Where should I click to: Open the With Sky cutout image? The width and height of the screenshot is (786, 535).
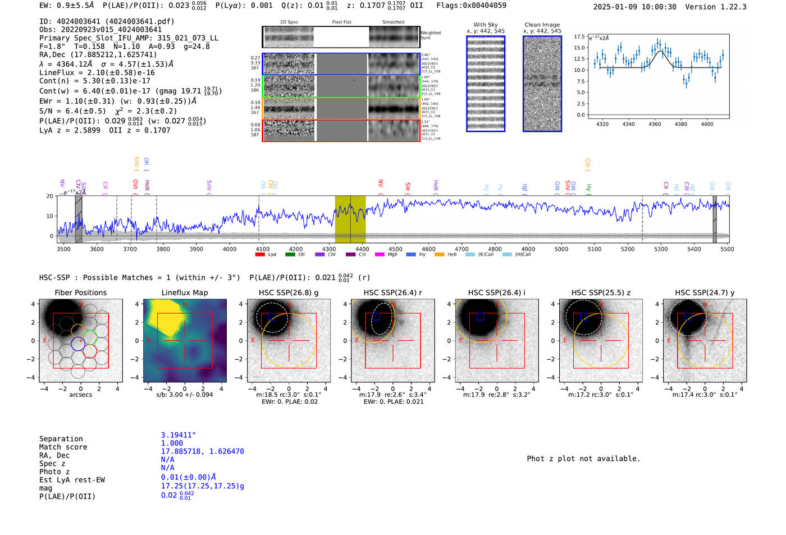pos(486,84)
